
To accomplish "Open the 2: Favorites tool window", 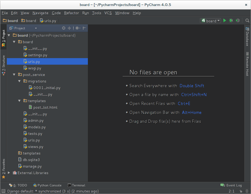I will [3, 169].
